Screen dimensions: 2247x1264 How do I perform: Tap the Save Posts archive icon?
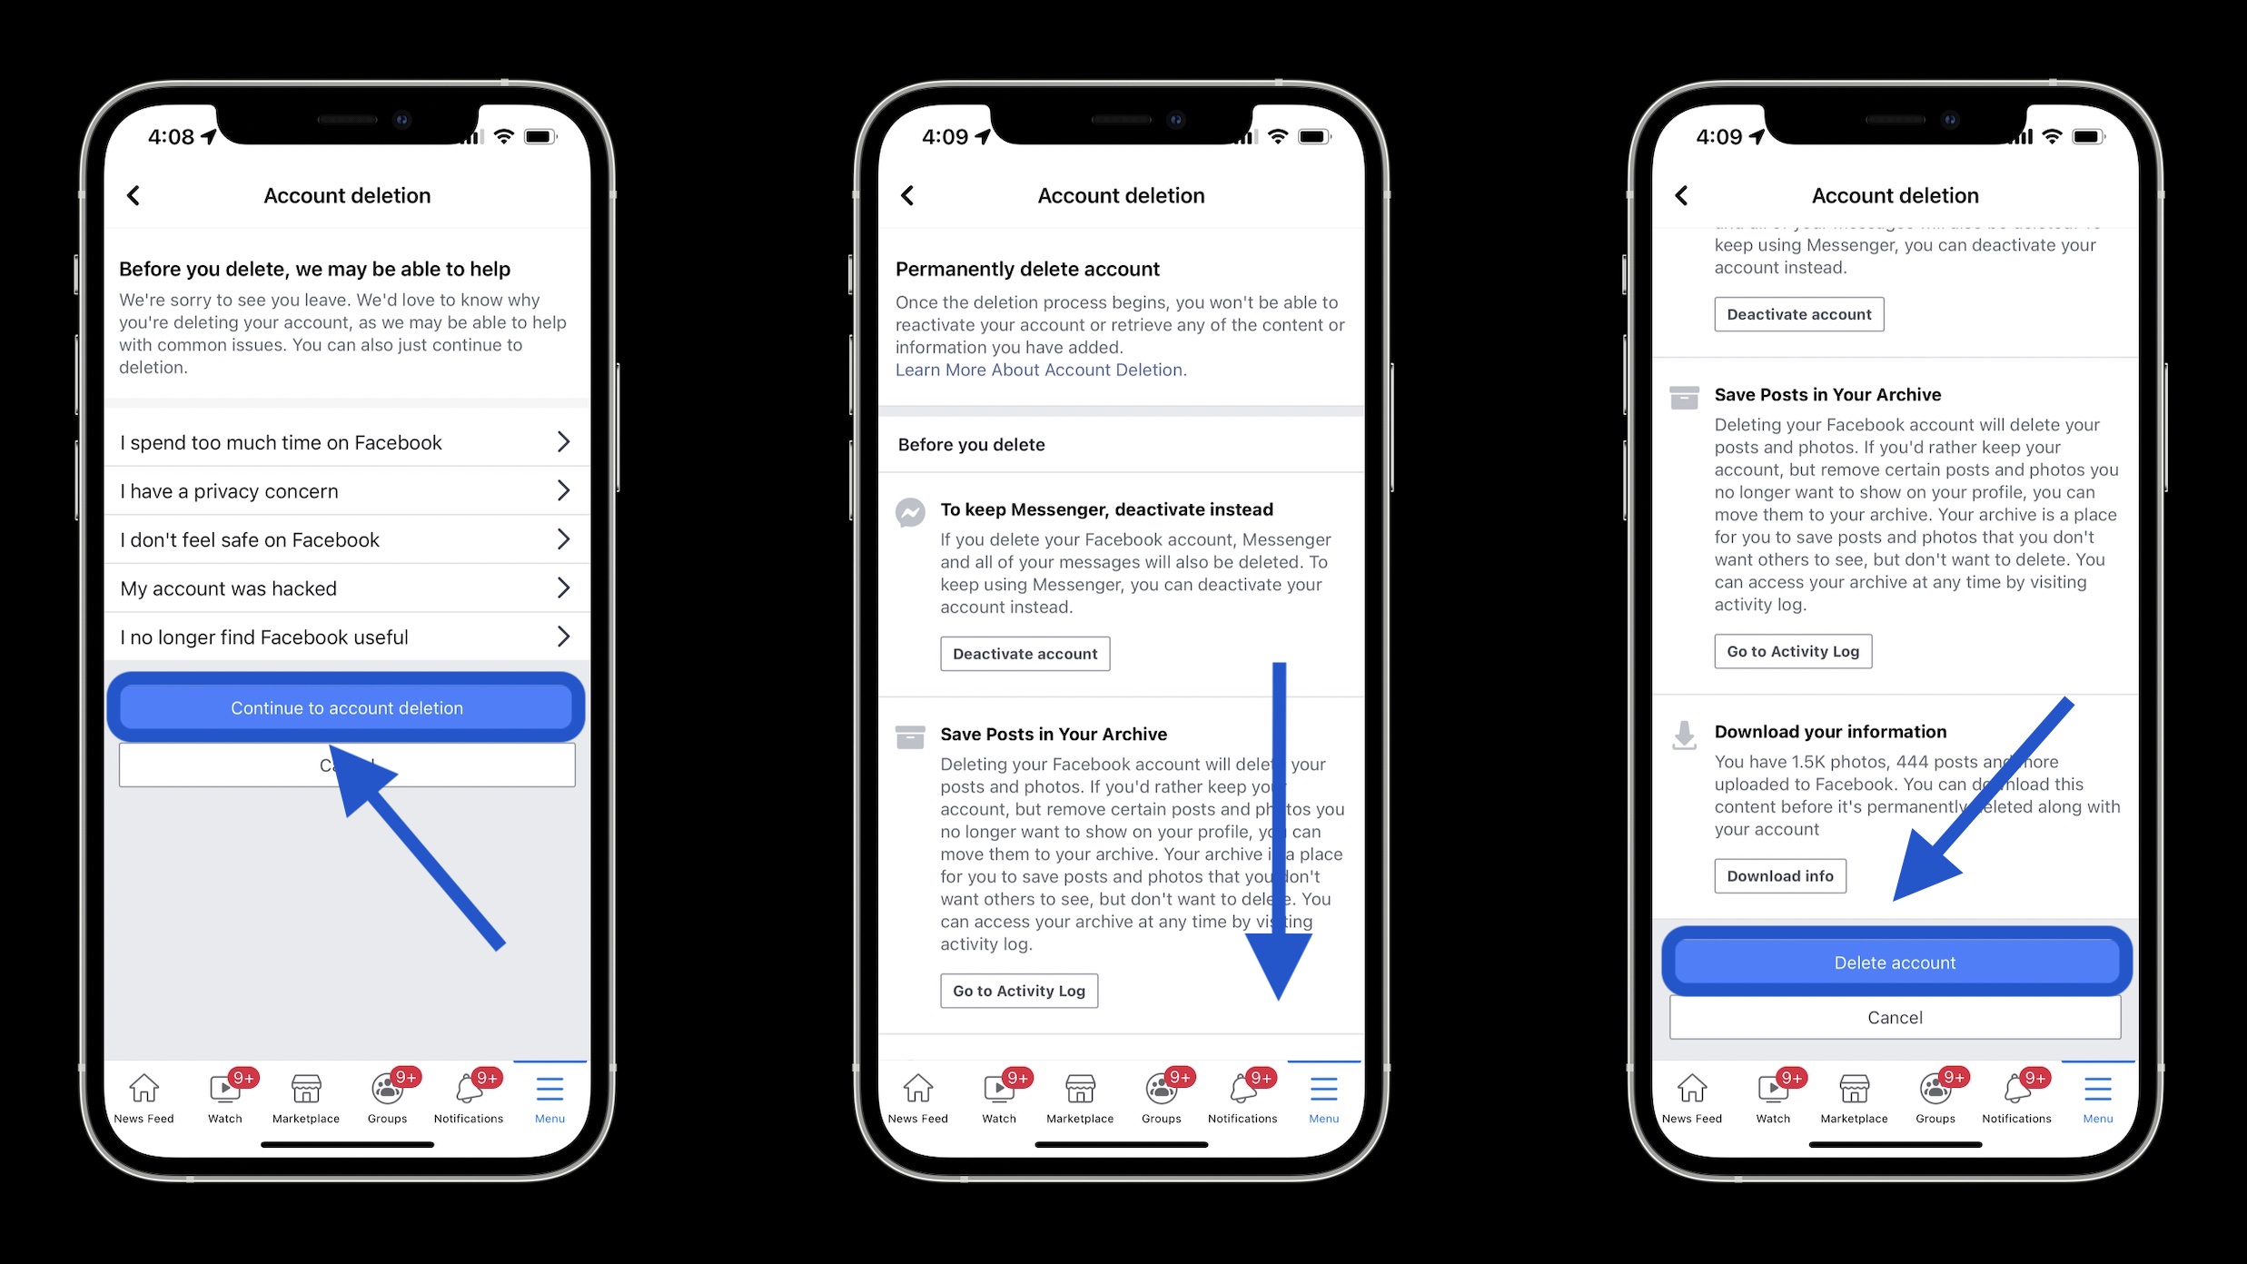tap(911, 736)
